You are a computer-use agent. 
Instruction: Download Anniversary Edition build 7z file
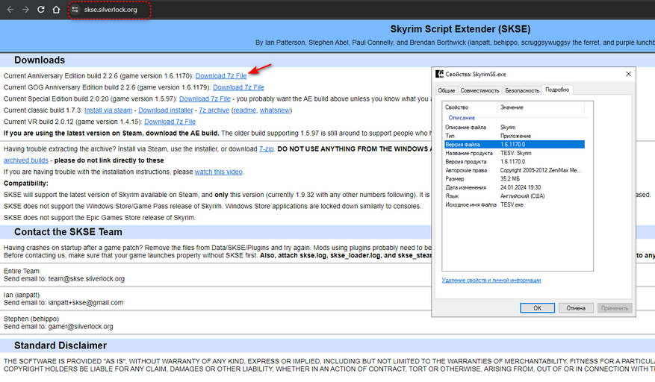[221, 76]
